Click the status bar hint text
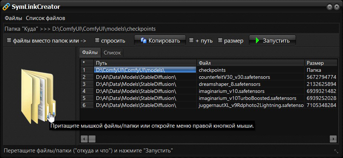The image size is (343, 158). pyautogui.click(x=88, y=151)
